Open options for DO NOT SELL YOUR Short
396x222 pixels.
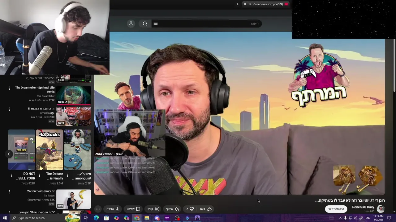coord(12,175)
